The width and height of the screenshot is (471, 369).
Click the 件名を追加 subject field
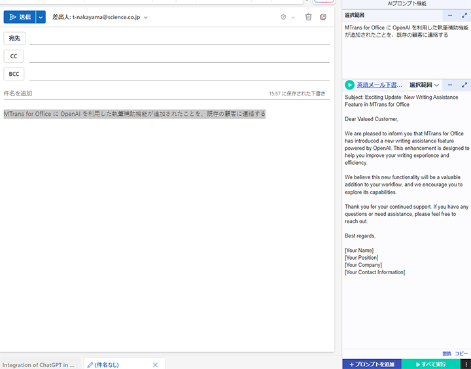coord(135,94)
